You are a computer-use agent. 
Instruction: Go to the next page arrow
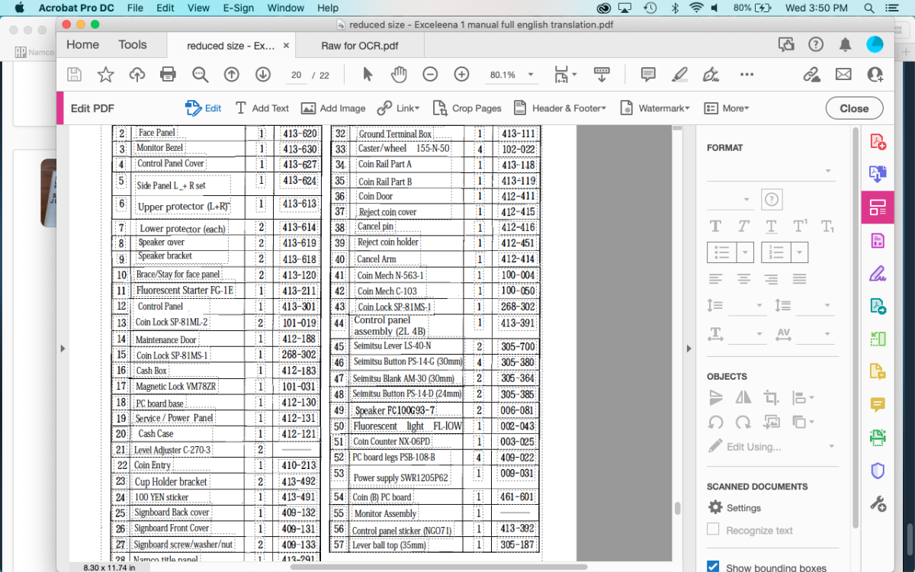[263, 74]
